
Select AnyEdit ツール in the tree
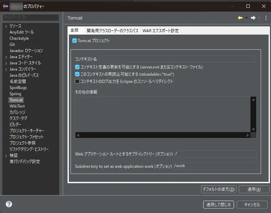(x=22, y=32)
